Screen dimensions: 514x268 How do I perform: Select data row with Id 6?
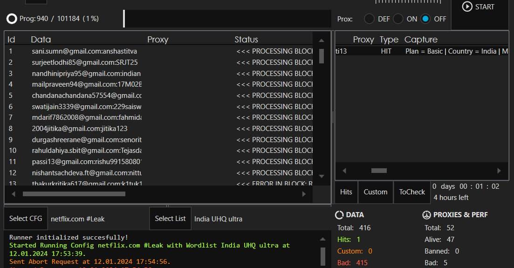pyautogui.click(x=158, y=107)
